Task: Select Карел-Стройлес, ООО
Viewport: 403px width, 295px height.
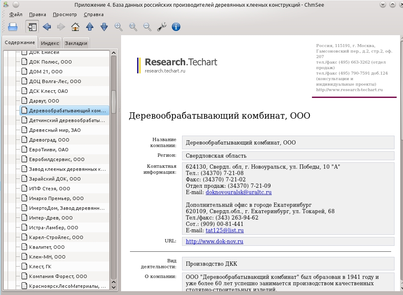Action: coord(56,237)
